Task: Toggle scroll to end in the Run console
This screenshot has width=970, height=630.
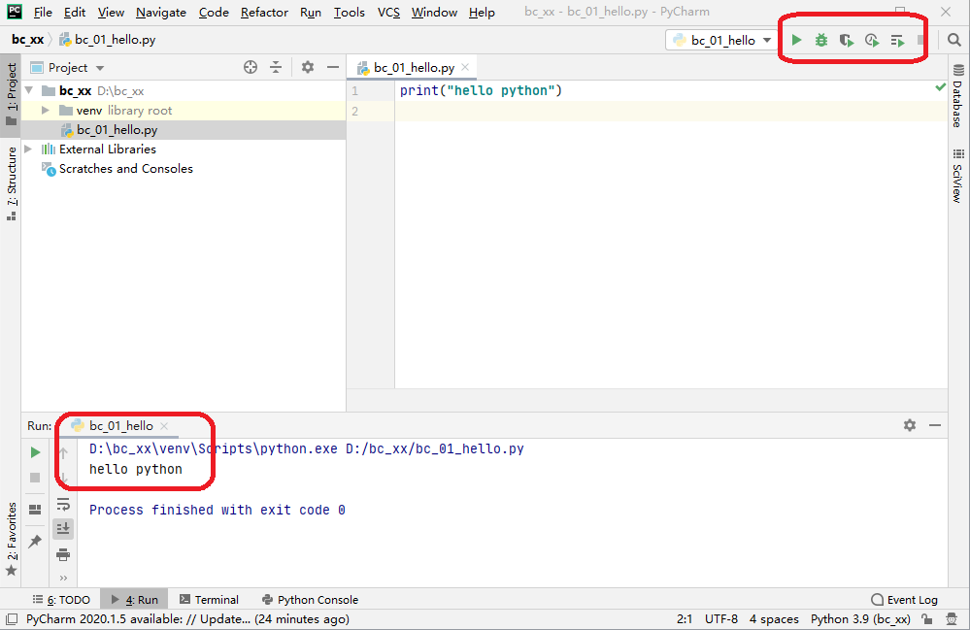Action: [x=63, y=528]
